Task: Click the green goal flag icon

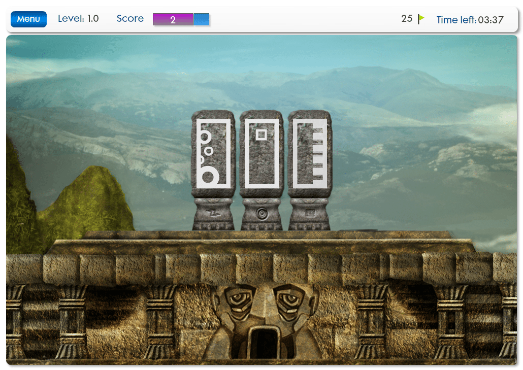Action: [x=421, y=19]
